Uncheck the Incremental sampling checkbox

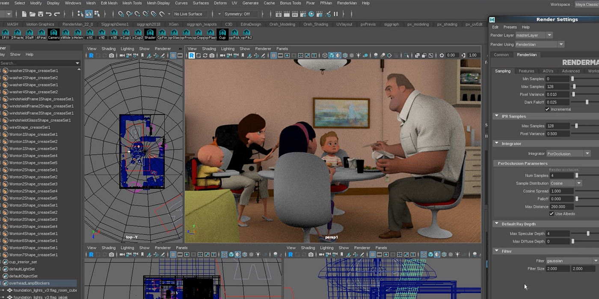tap(547, 108)
